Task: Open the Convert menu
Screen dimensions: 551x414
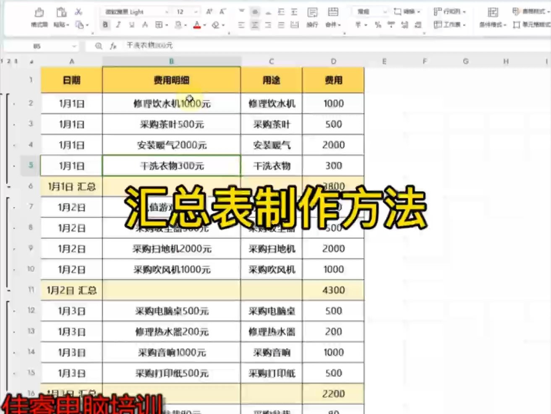Action: (x=407, y=12)
